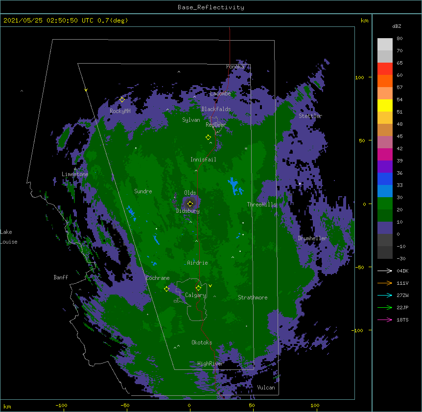Click the Calgary city label
The width and height of the screenshot is (422, 412).
(x=195, y=295)
